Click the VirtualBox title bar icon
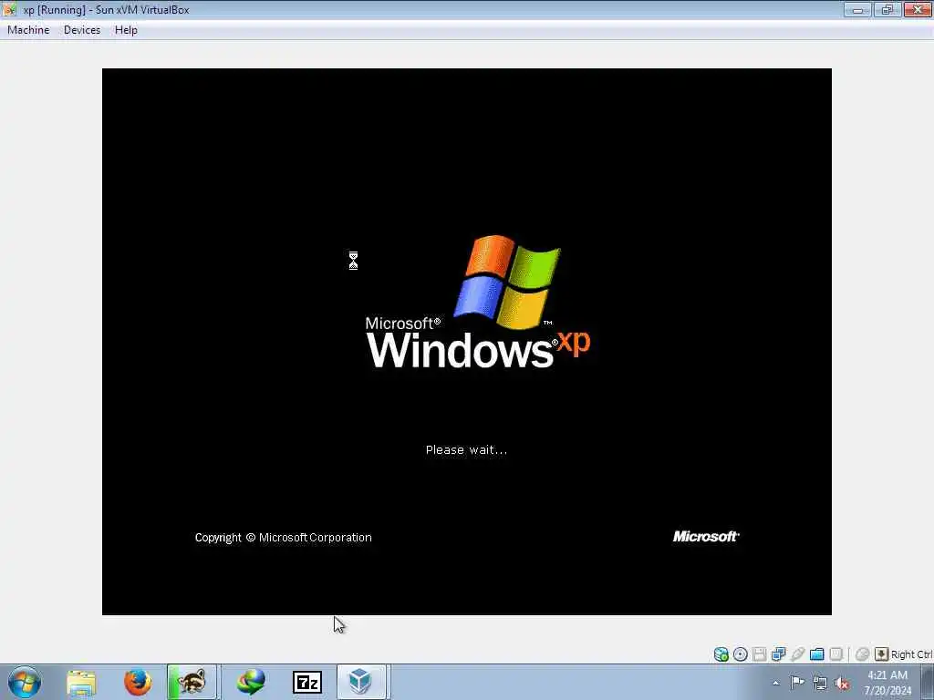This screenshot has height=700, width=934. (9, 9)
